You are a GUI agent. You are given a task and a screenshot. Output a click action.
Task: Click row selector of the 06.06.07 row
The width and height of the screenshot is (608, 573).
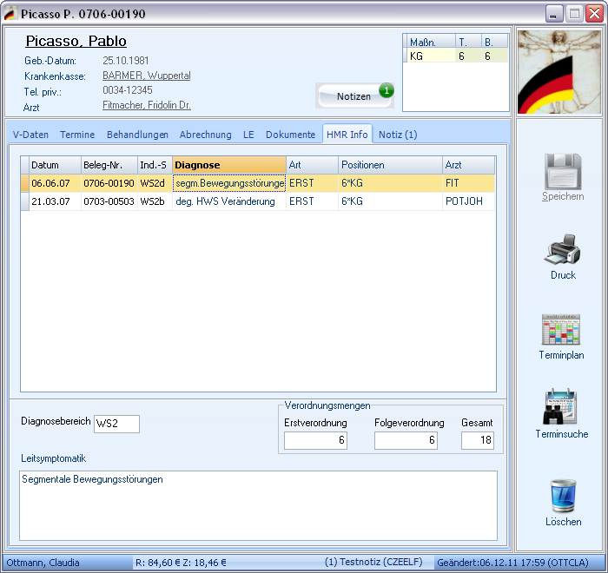click(x=25, y=183)
